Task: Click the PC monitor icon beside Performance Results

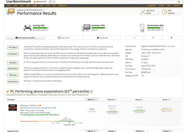Action: pos(11,12)
